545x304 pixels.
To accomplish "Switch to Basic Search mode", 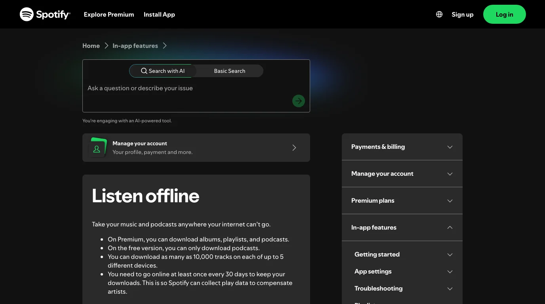I will tap(230, 71).
